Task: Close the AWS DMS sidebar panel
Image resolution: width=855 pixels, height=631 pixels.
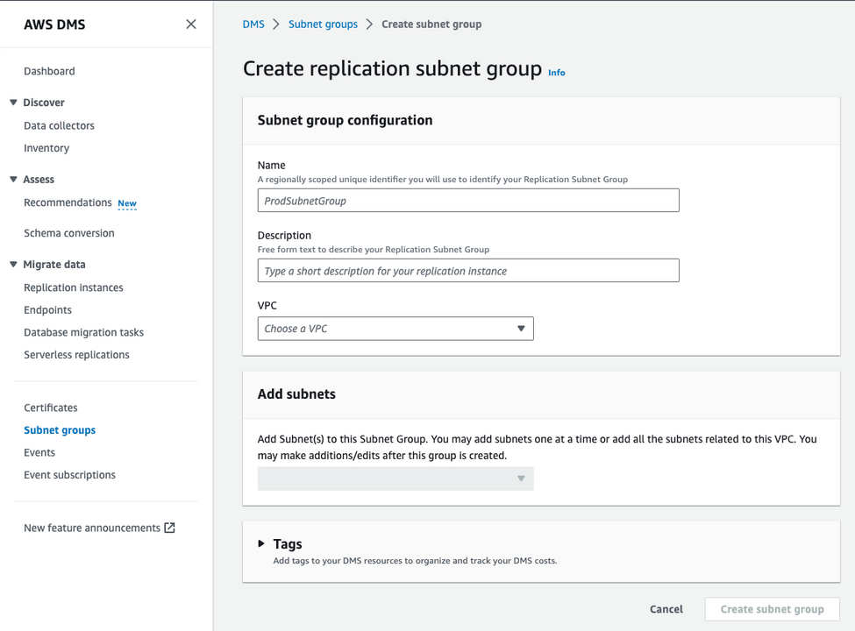Action: point(191,25)
